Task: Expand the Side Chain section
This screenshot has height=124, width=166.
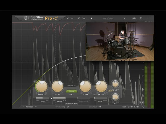Action: [72, 104]
